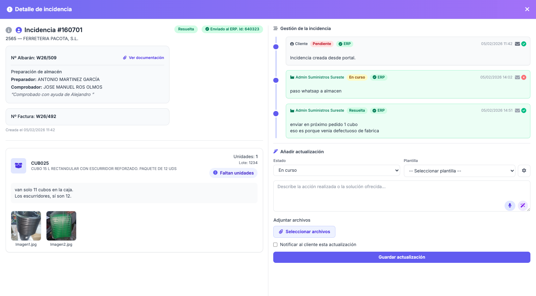This screenshot has height=296, width=536.
Task: Click the Pendiente badge in Cliente entry
Action: pos(322,44)
